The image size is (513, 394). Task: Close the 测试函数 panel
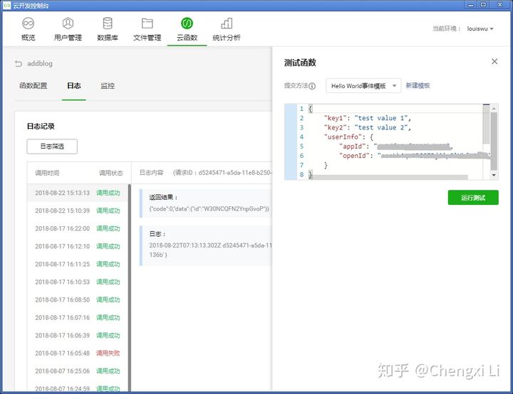(494, 62)
